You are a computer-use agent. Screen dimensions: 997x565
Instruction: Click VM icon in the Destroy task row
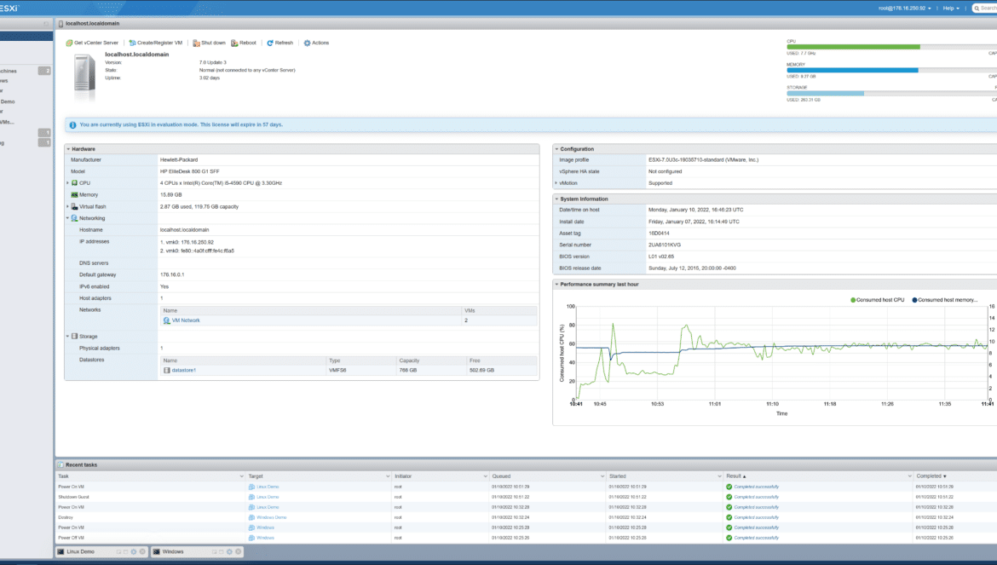251,517
